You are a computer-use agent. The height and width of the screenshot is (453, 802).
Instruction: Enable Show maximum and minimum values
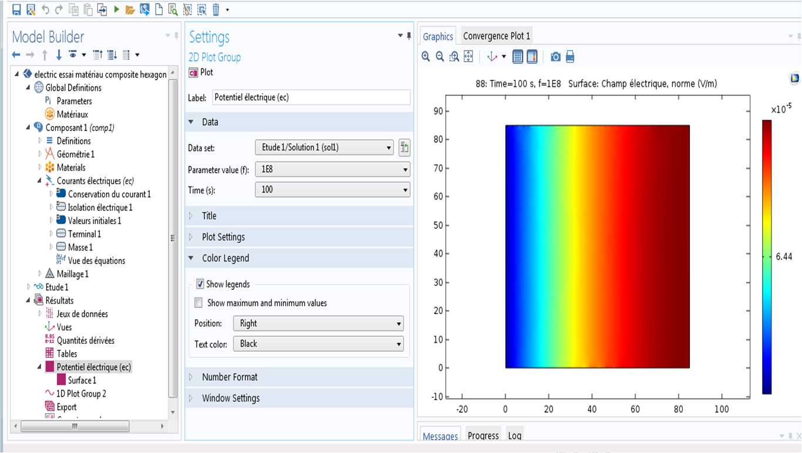pyautogui.click(x=198, y=303)
